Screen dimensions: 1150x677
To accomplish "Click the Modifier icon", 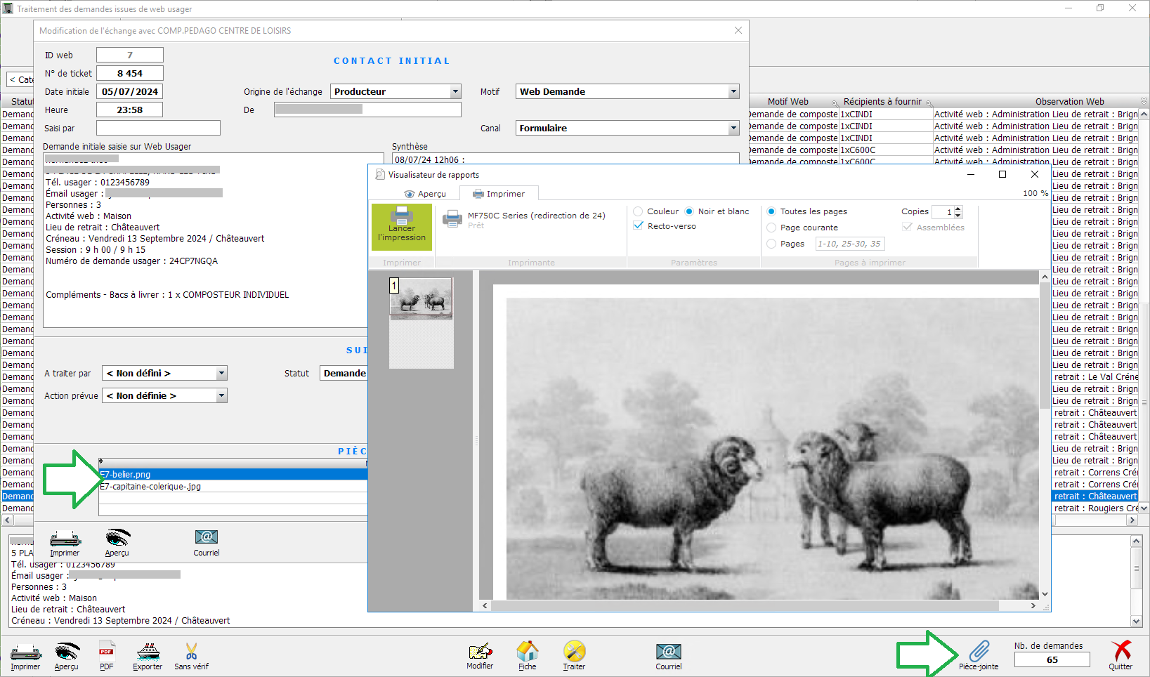I will tap(480, 654).
